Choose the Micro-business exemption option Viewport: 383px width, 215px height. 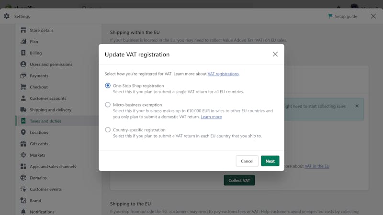(x=108, y=105)
